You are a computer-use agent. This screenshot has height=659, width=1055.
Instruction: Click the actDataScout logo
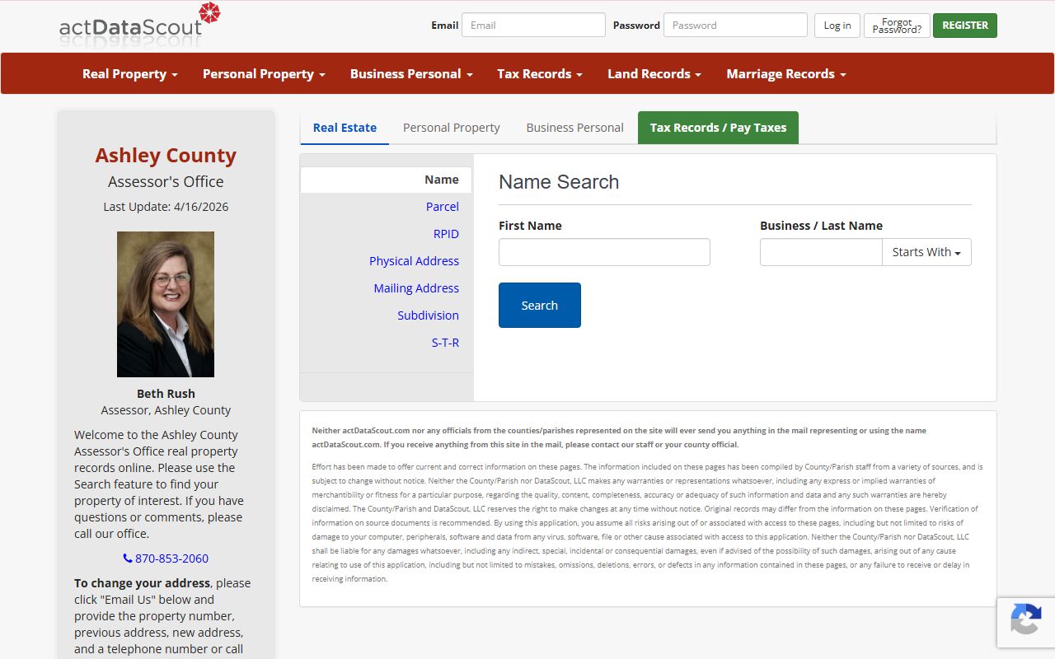[x=140, y=25]
